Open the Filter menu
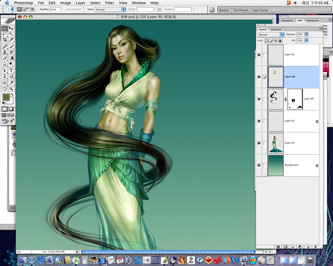The height and width of the screenshot is (266, 333). tap(110, 3)
